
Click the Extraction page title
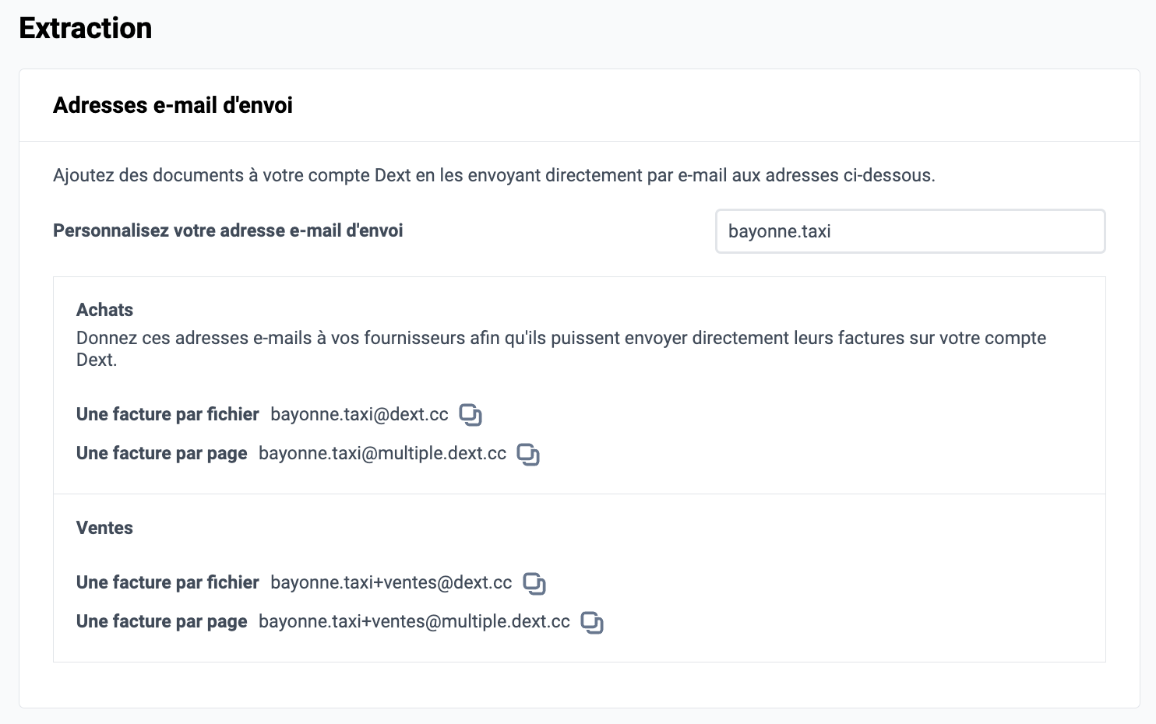click(86, 28)
